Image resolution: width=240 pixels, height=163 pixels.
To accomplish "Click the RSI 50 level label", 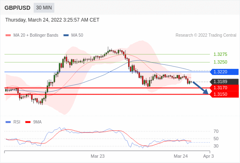I will pyautogui.click(x=216, y=139).
